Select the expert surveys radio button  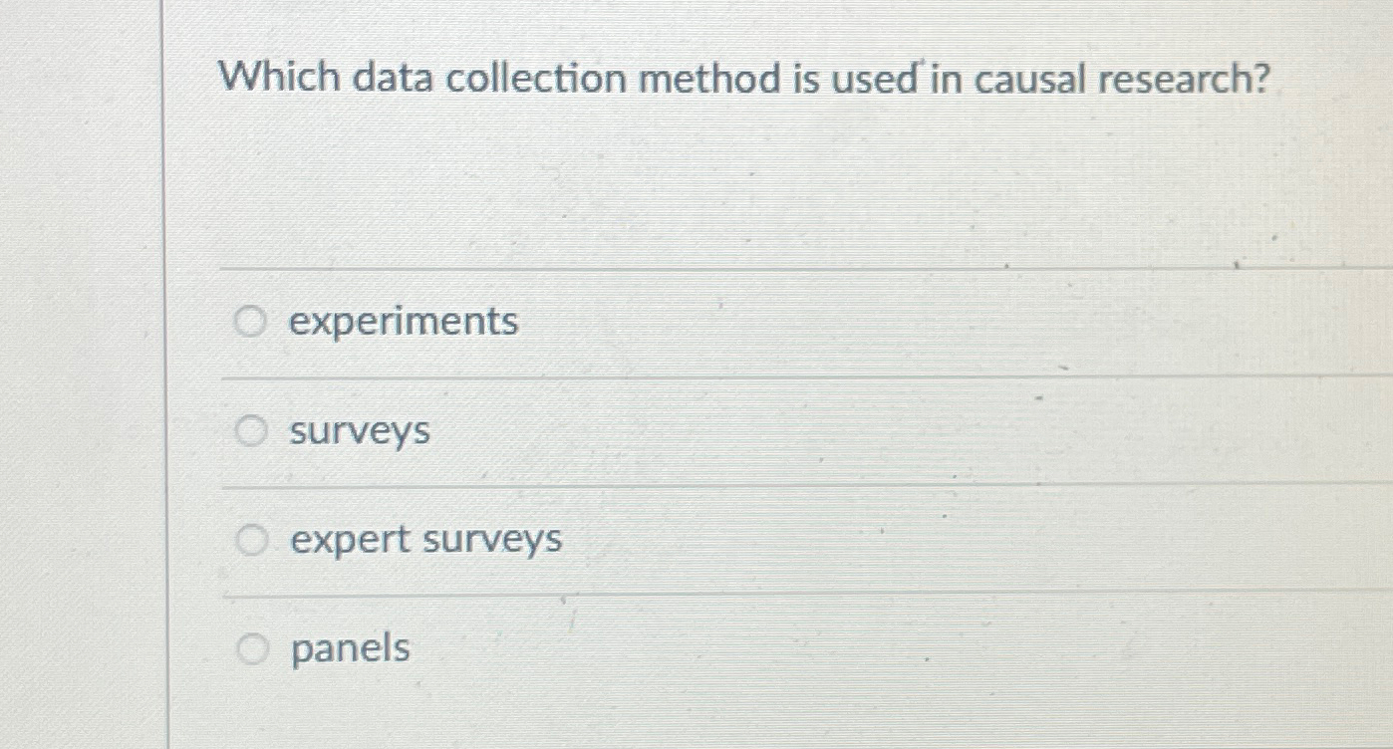pos(250,538)
